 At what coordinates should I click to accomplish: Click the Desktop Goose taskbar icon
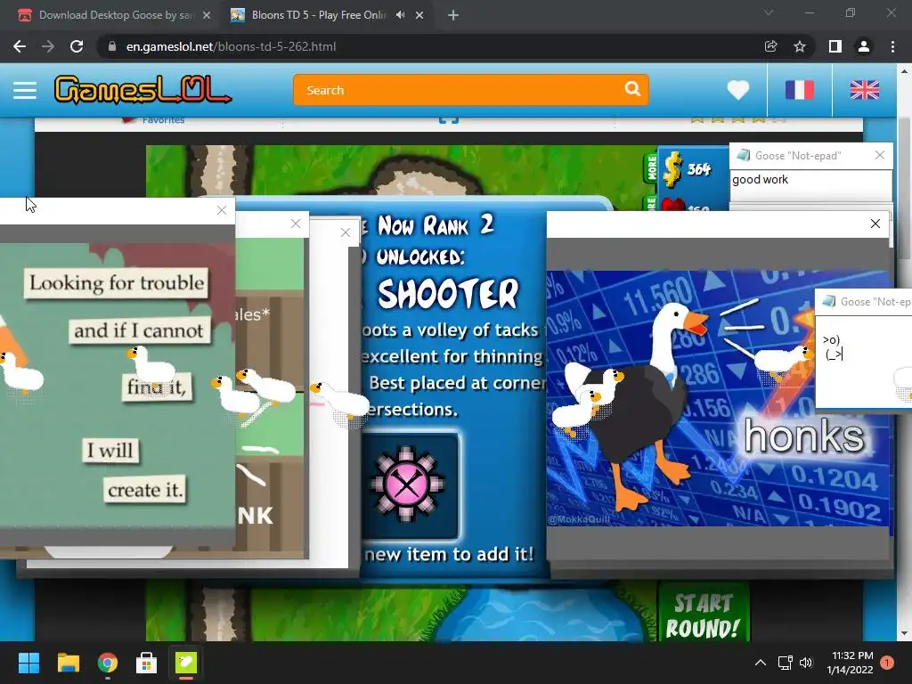point(186,663)
